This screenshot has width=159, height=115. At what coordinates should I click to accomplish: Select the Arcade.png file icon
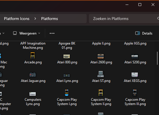tap(33, 55)
